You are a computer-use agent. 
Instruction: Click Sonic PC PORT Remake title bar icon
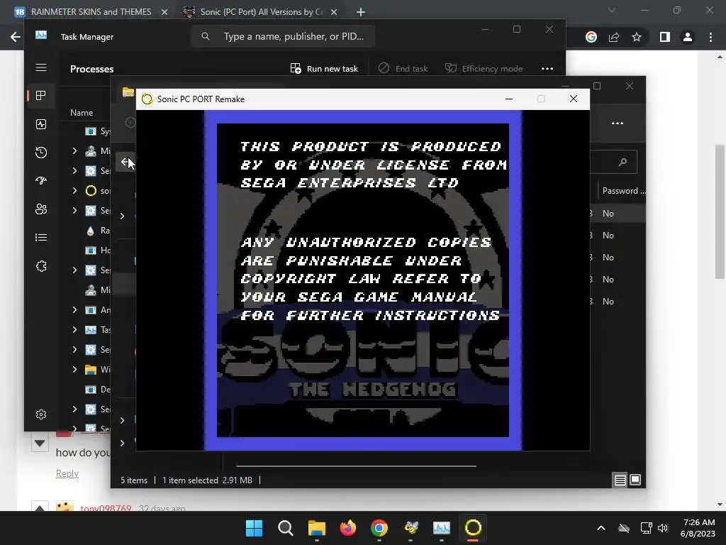pyautogui.click(x=147, y=99)
